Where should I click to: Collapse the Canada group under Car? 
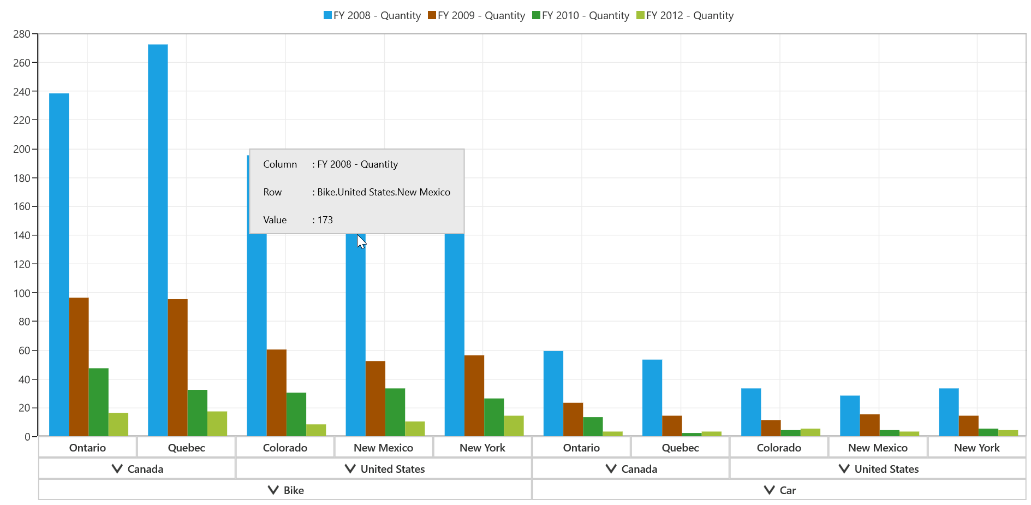[x=611, y=469]
